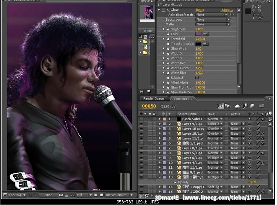Hide the Layer 9/1.ps layer
The width and height of the screenshot is (277, 205).
click(x=141, y=124)
